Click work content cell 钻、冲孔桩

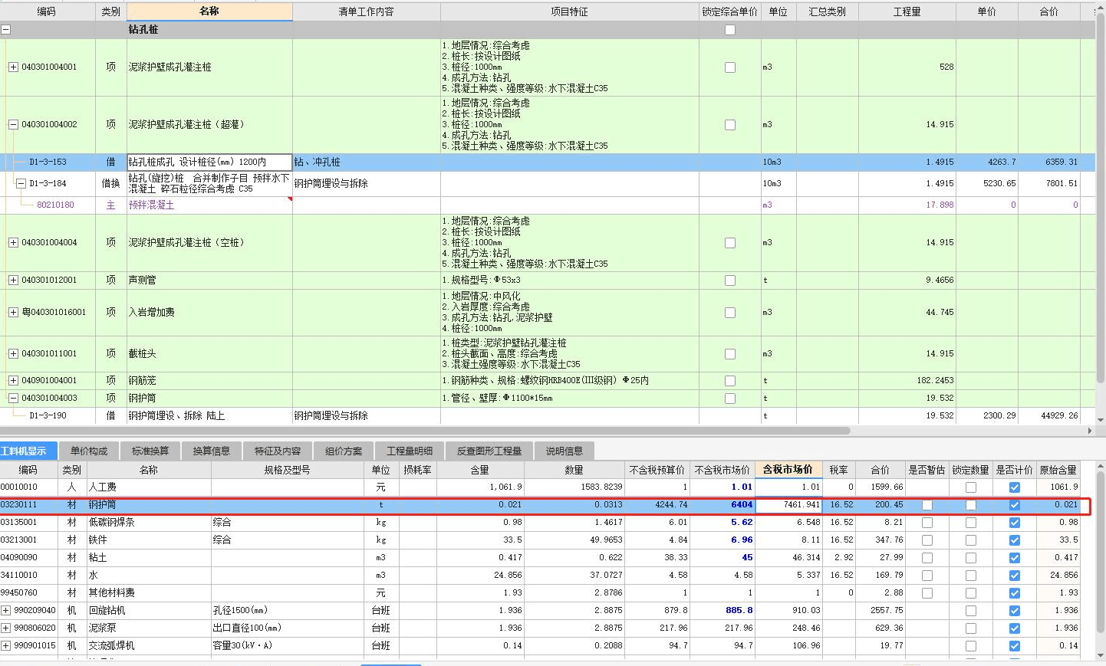[x=366, y=162]
